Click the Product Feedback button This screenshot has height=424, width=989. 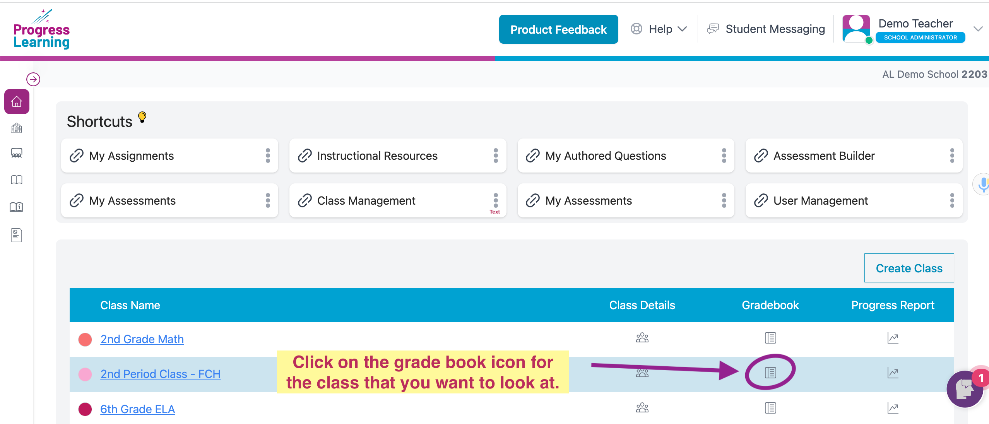558,29
